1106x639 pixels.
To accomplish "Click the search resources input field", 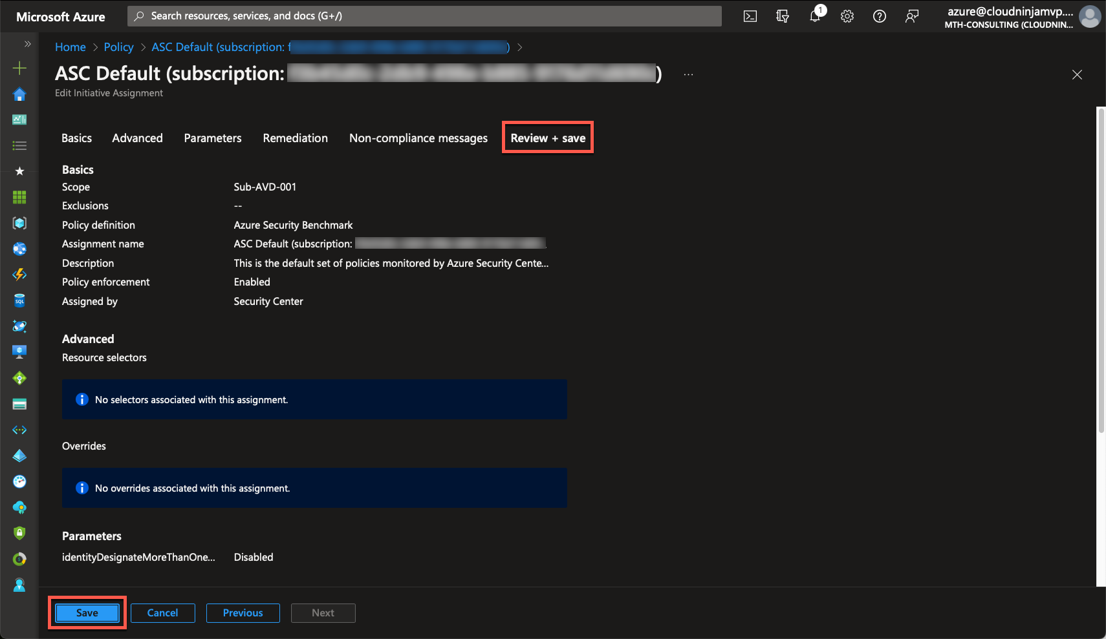I will 424,16.
